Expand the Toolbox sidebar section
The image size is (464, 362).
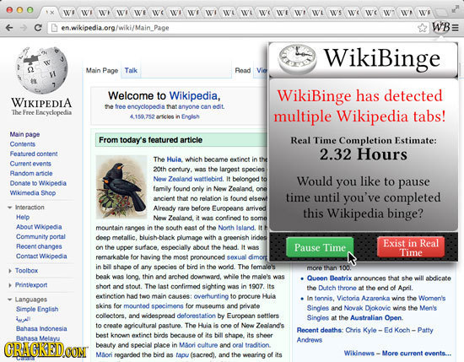coord(10,271)
